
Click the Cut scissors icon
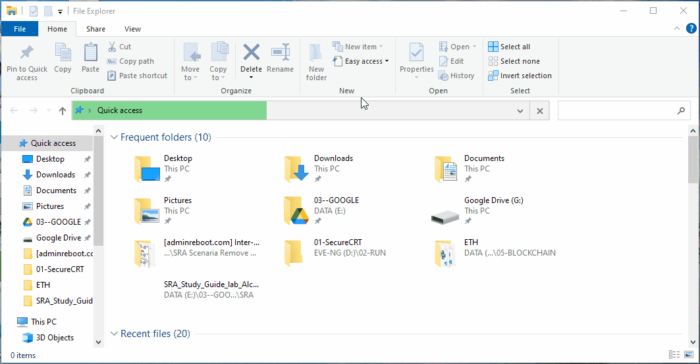112,47
